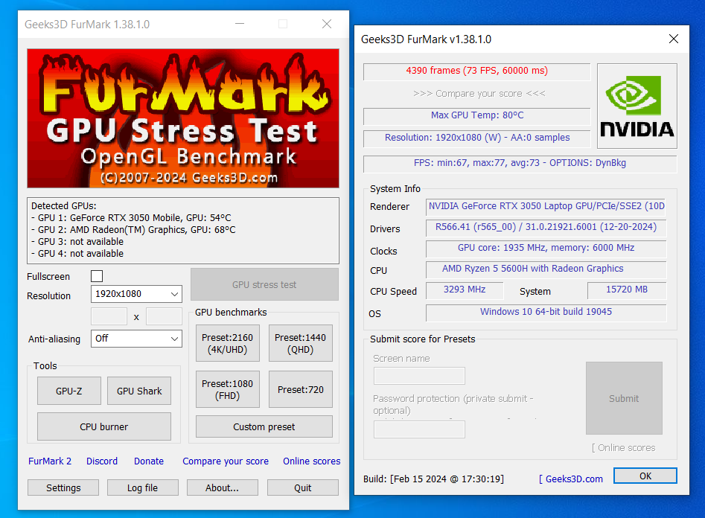This screenshot has height=518, width=705.
Task: Start the GPU stress test
Action: [x=264, y=284]
